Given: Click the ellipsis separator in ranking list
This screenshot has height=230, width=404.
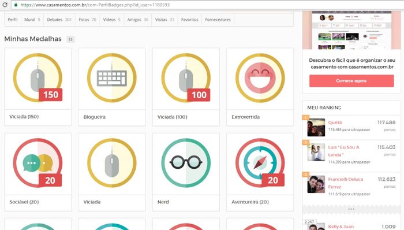Looking at the screenshot, I should pos(351,209).
